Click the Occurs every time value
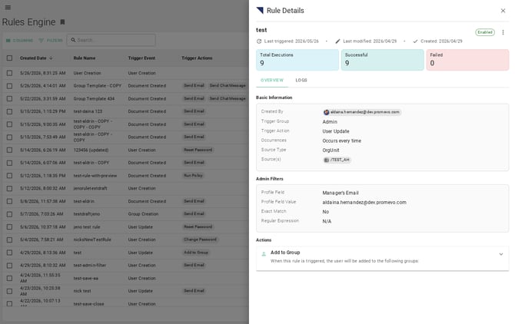This screenshot has height=324, width=515. 341,141
